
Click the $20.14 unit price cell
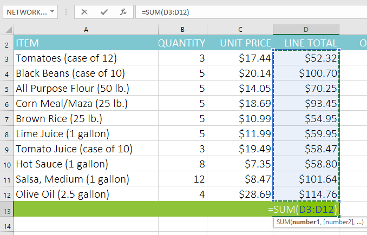coord(240,73)
